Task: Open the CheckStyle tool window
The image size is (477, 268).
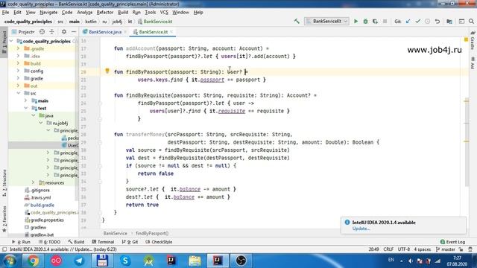Action: (159, 242)
